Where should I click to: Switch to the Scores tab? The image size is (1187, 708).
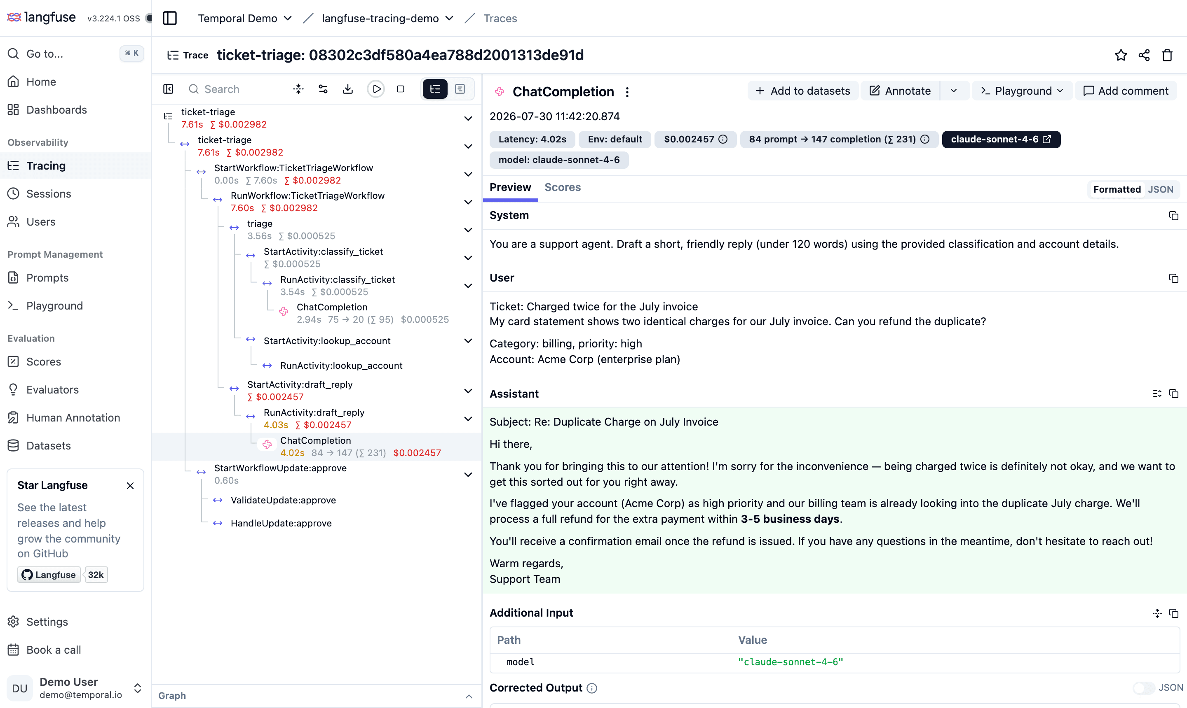coord(562,187)
